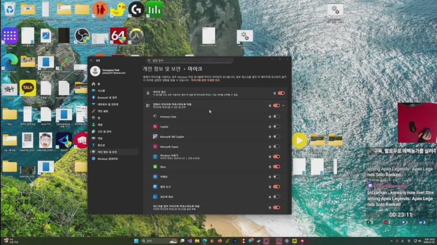Open the yellow duck desktop icon
Screen dimensions: 437x245
(118, 10)
